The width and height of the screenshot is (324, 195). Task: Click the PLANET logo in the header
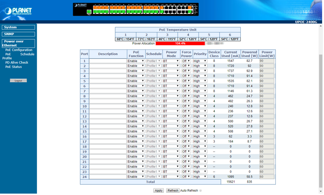(18, 11)
